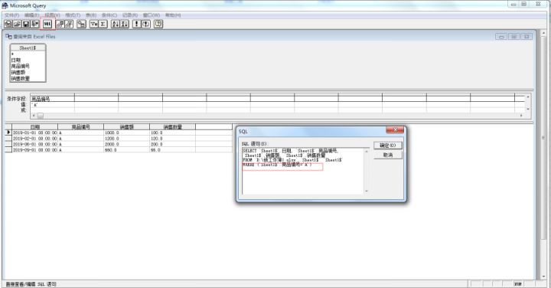This screenshot has height=288, width=551.
Task: Open the 文件(F) menu
Action: [x=12, y=15]
